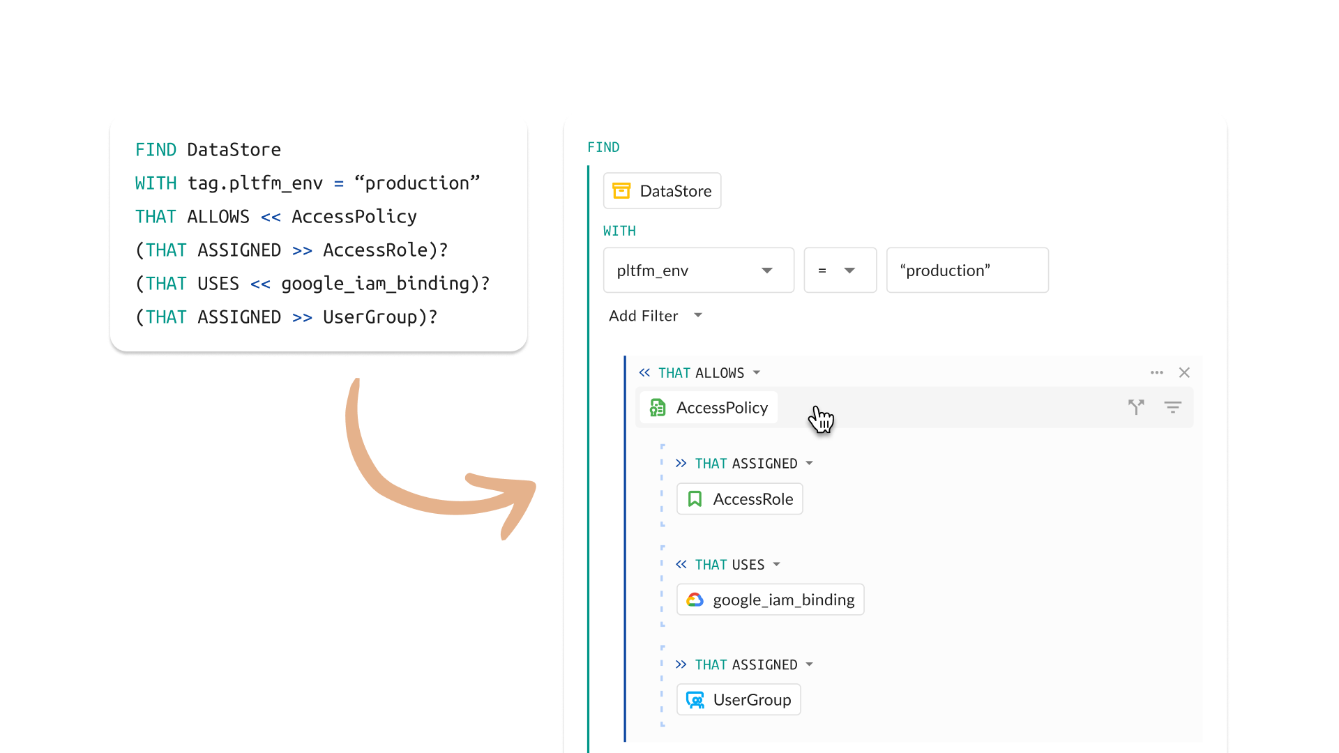Click the '(THAT ASSIGNED >> AccessRole)?' code line
1339x753 pixels.
pyautogui.click(x=292, y=250)
